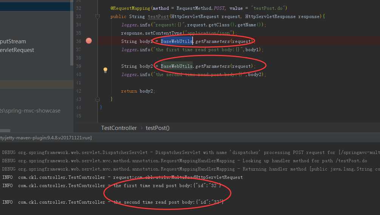Screen dimensions: 380x215
Task: Click the left panel vertical scrollbar
Action: tap(71, 33)
